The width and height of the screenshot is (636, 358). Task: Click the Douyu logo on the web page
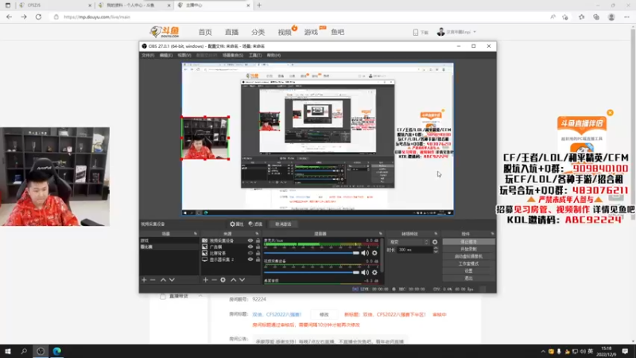[165, 32]
